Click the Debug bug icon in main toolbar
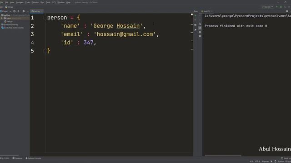The image size is (291, 163). (281, 7)
